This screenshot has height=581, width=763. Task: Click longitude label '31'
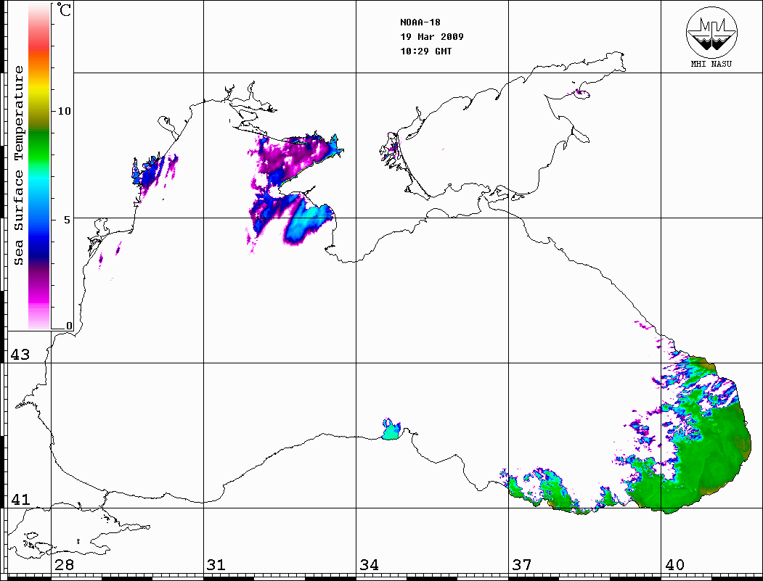tap(216, 564)
